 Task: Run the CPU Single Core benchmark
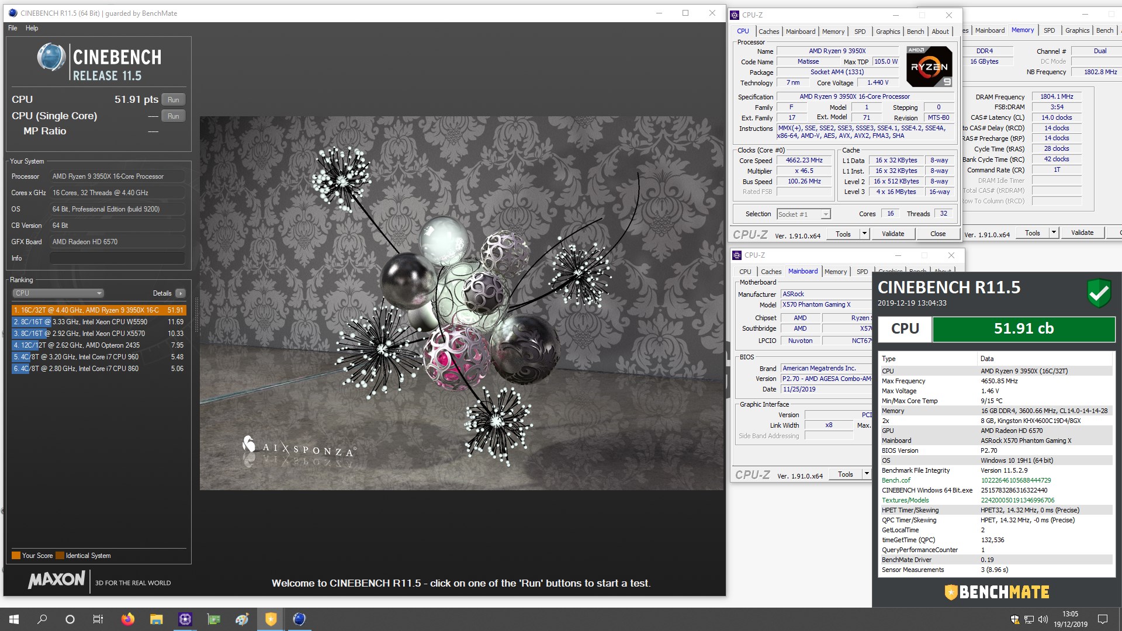pos(174,116)
